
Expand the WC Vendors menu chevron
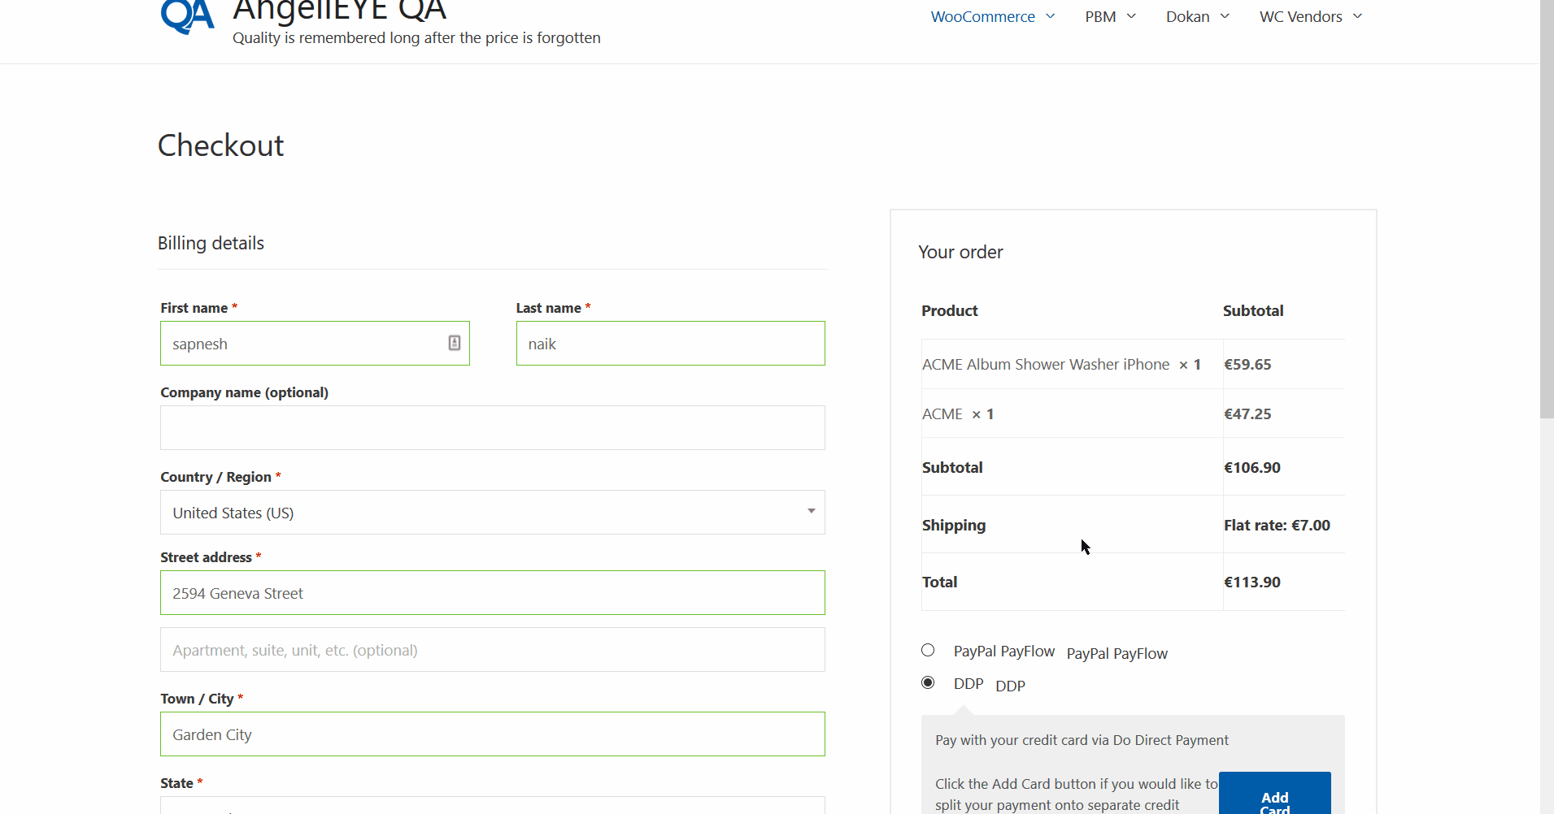click(1357, 16)
